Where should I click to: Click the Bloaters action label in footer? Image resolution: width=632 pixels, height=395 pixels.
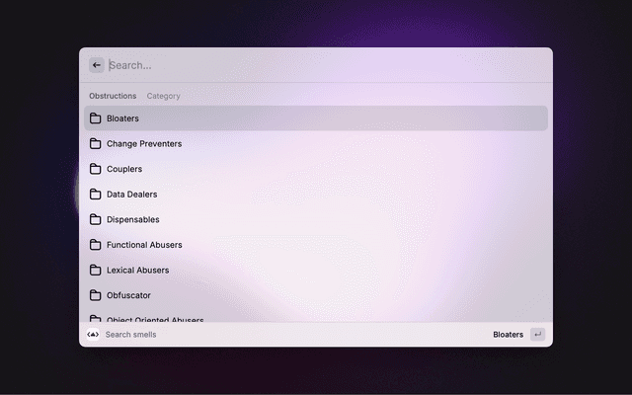pos(508,335)
